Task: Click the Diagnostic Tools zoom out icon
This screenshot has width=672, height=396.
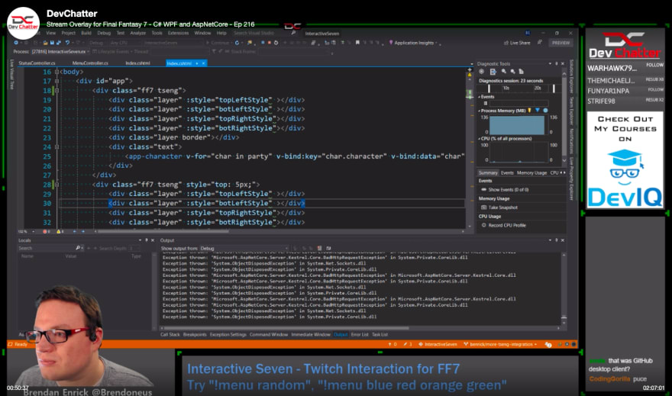Action: pos(512,72)
